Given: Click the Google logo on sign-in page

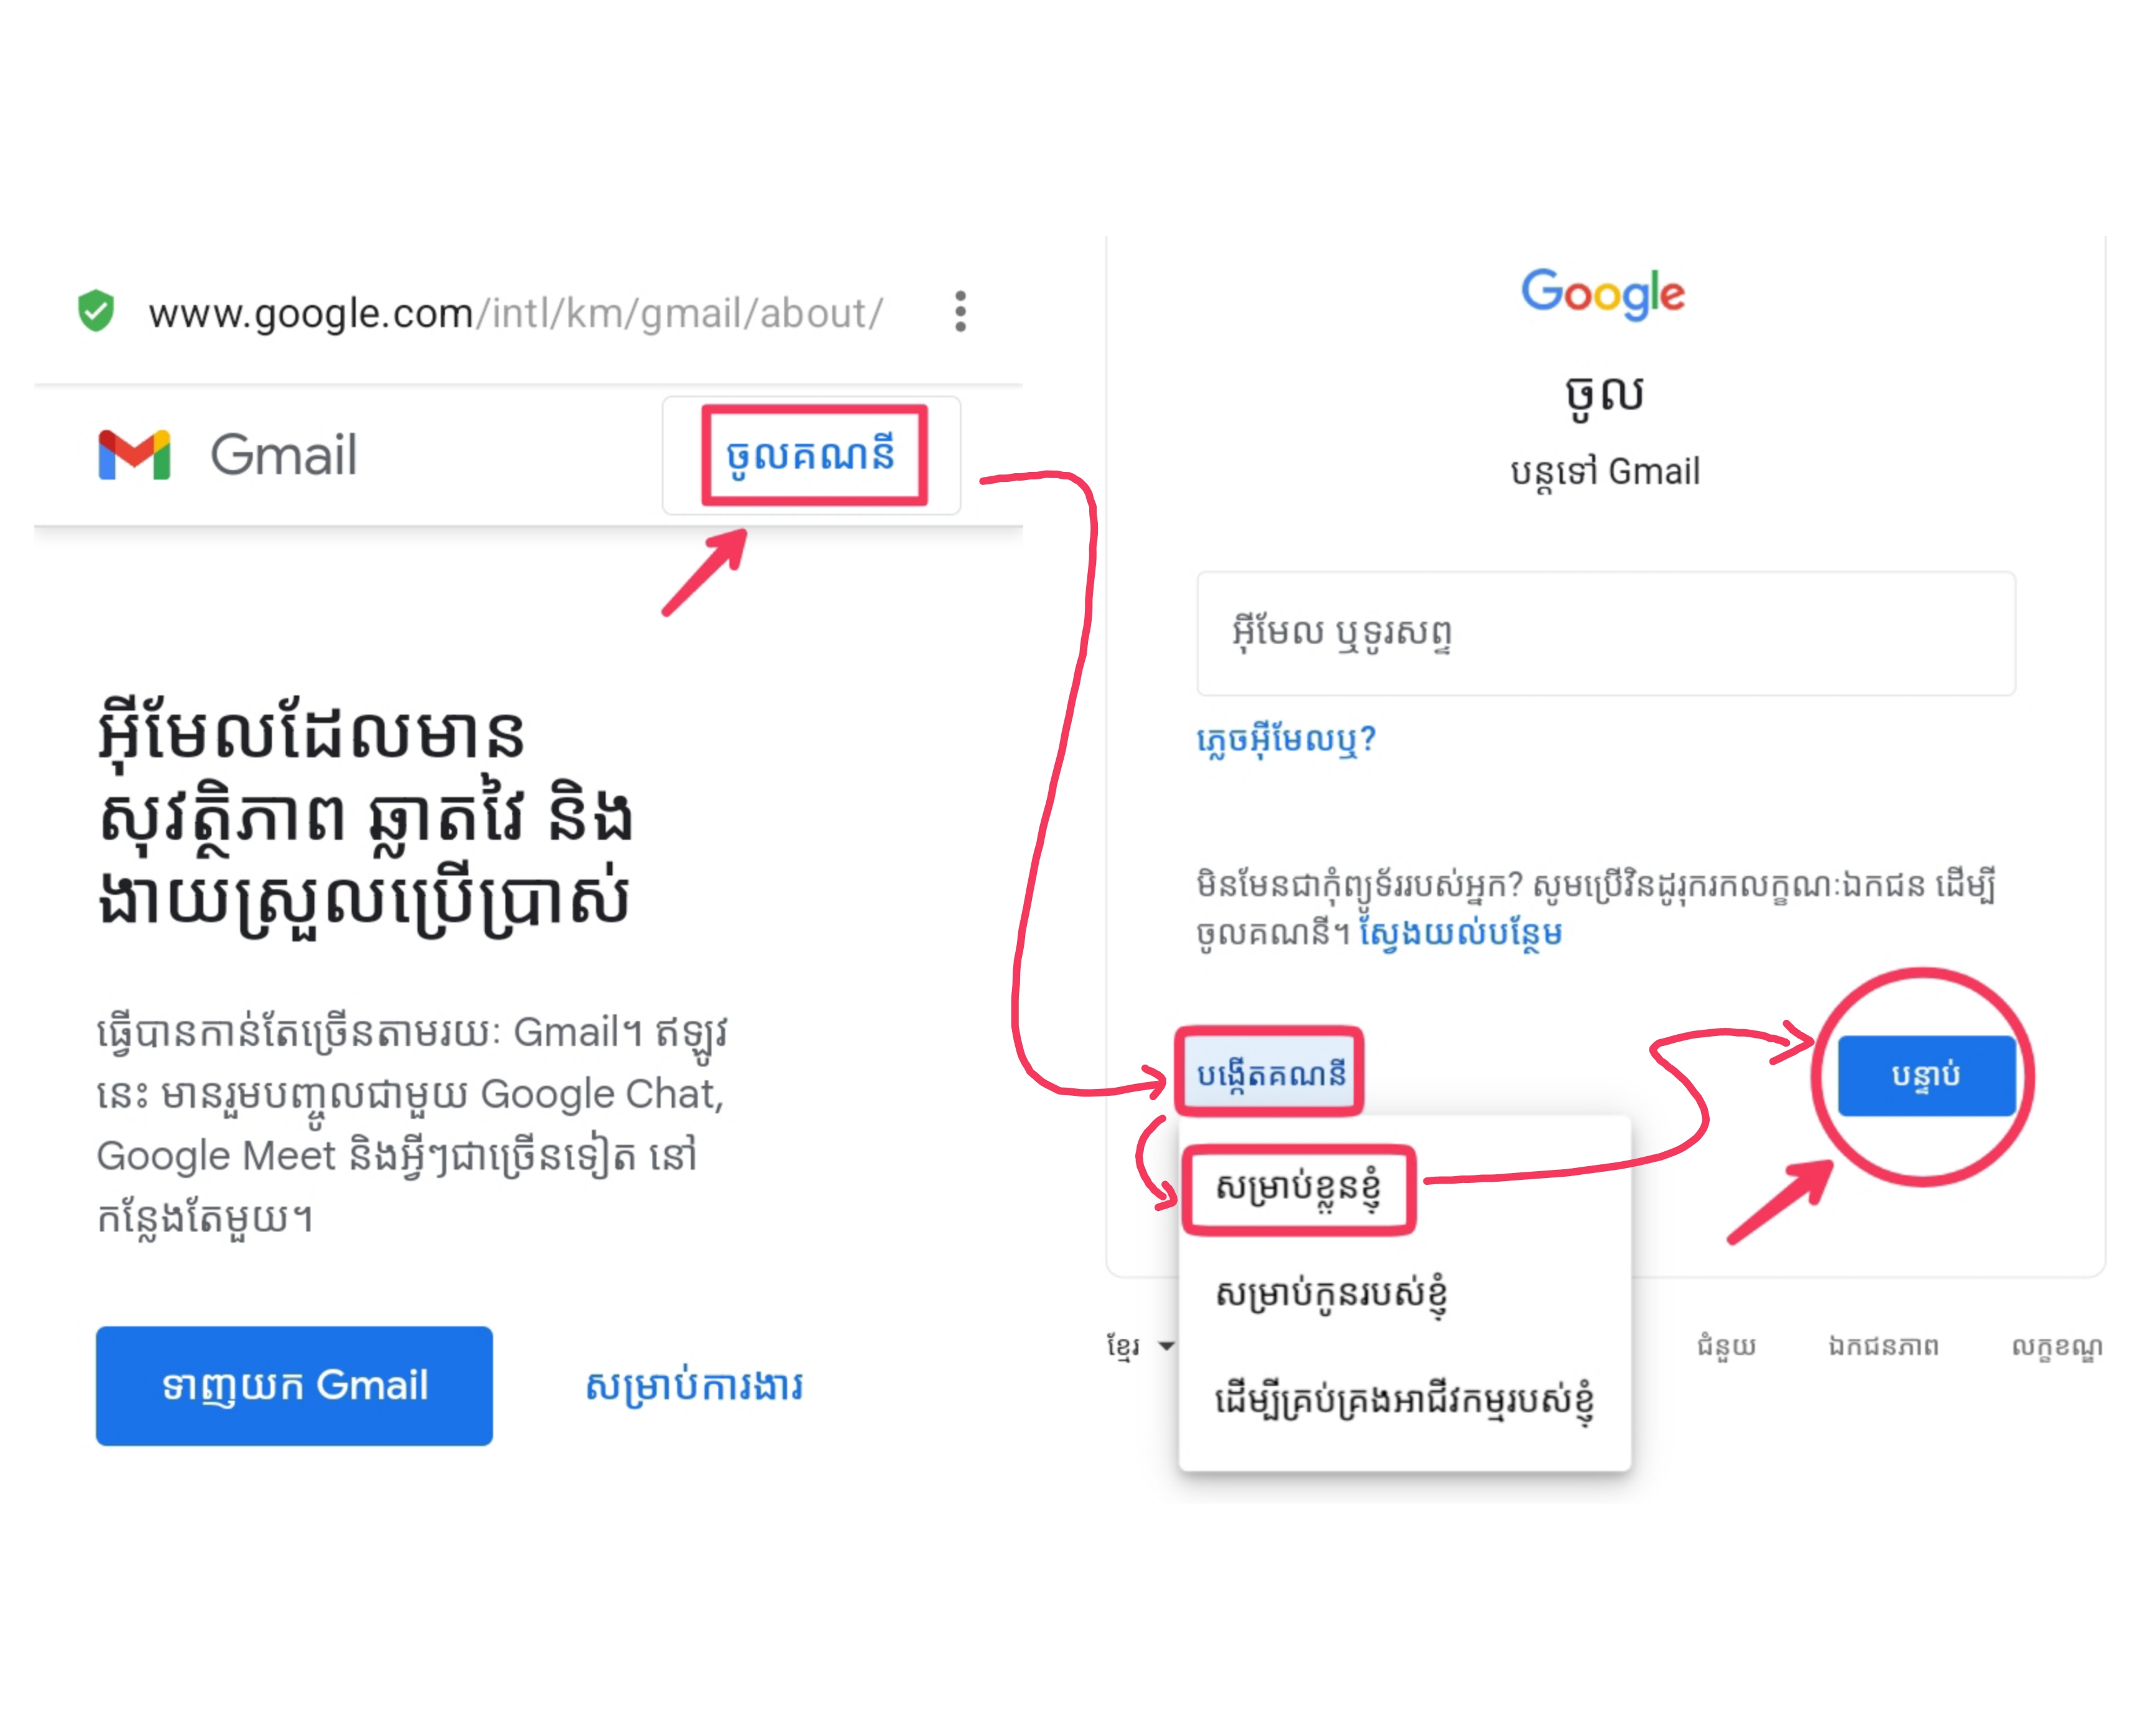Looking at the screenshot, I should (x=1603, y=293).
